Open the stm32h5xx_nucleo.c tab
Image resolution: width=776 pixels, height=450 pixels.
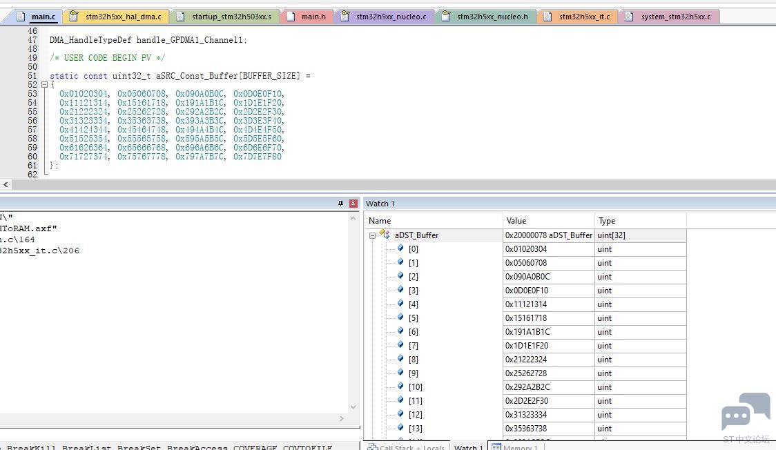(384, 17)
